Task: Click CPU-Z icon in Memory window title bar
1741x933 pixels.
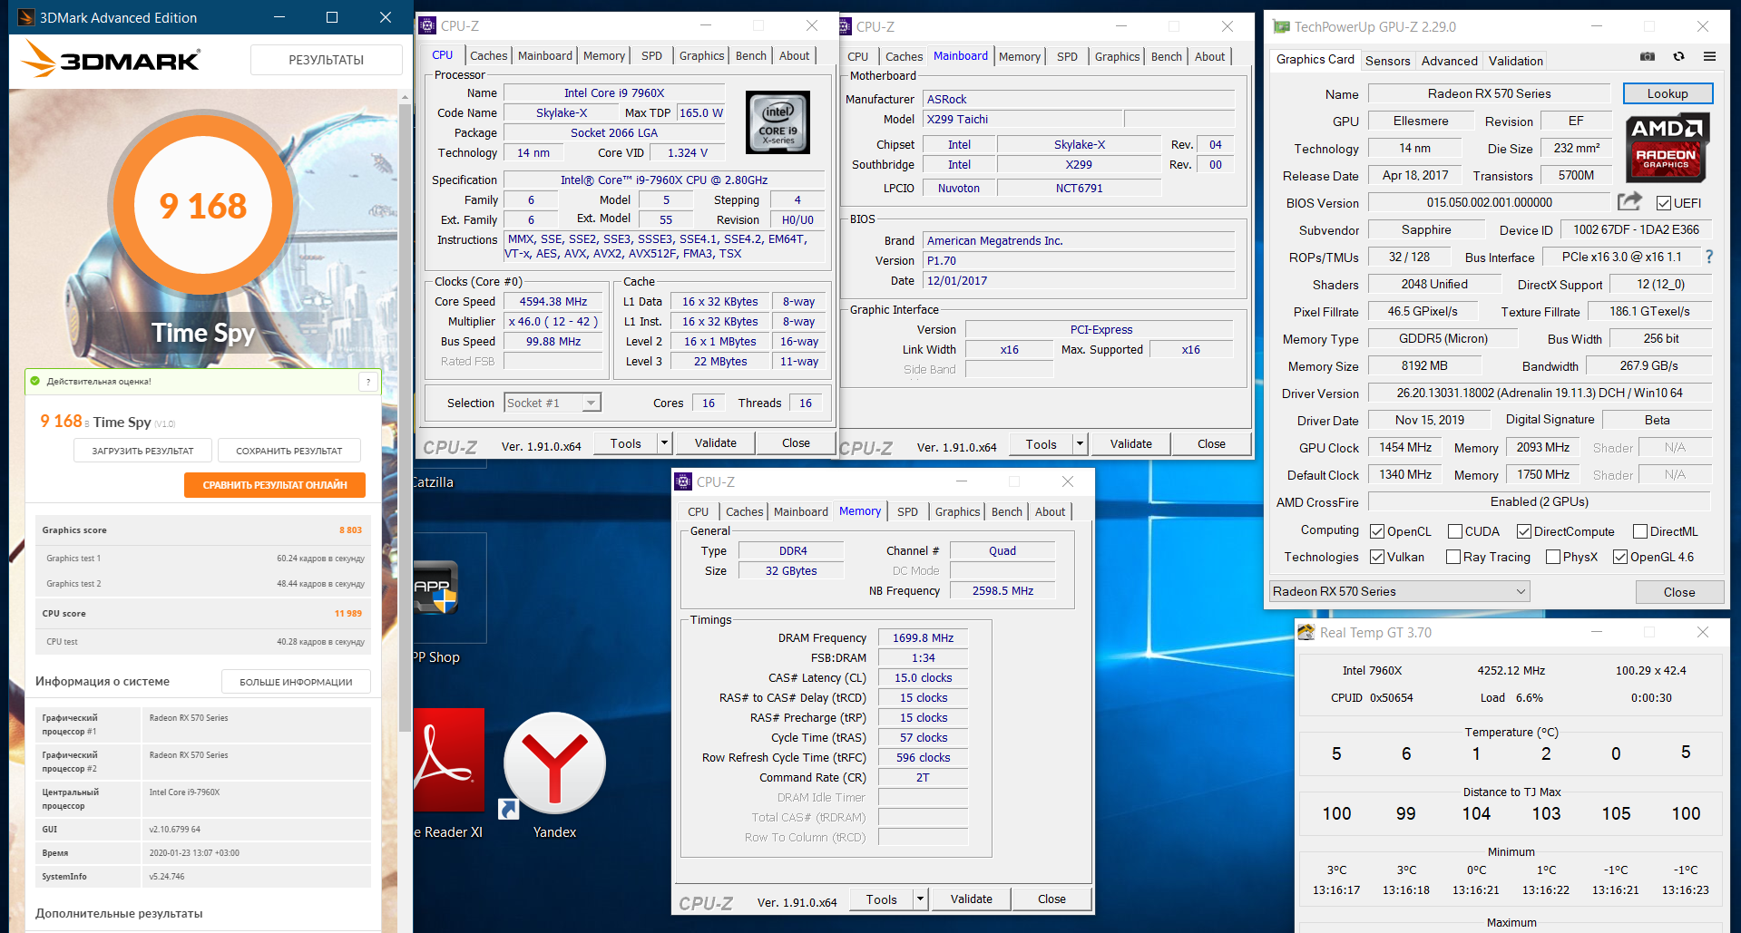Action: coord(684,481)
